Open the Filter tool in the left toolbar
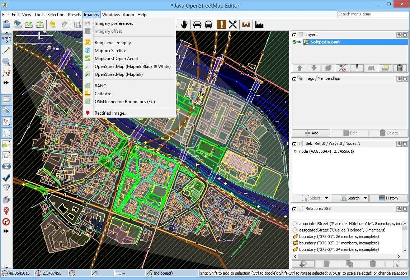The height and width of the screenshot is (280, 410). [6, 188]
